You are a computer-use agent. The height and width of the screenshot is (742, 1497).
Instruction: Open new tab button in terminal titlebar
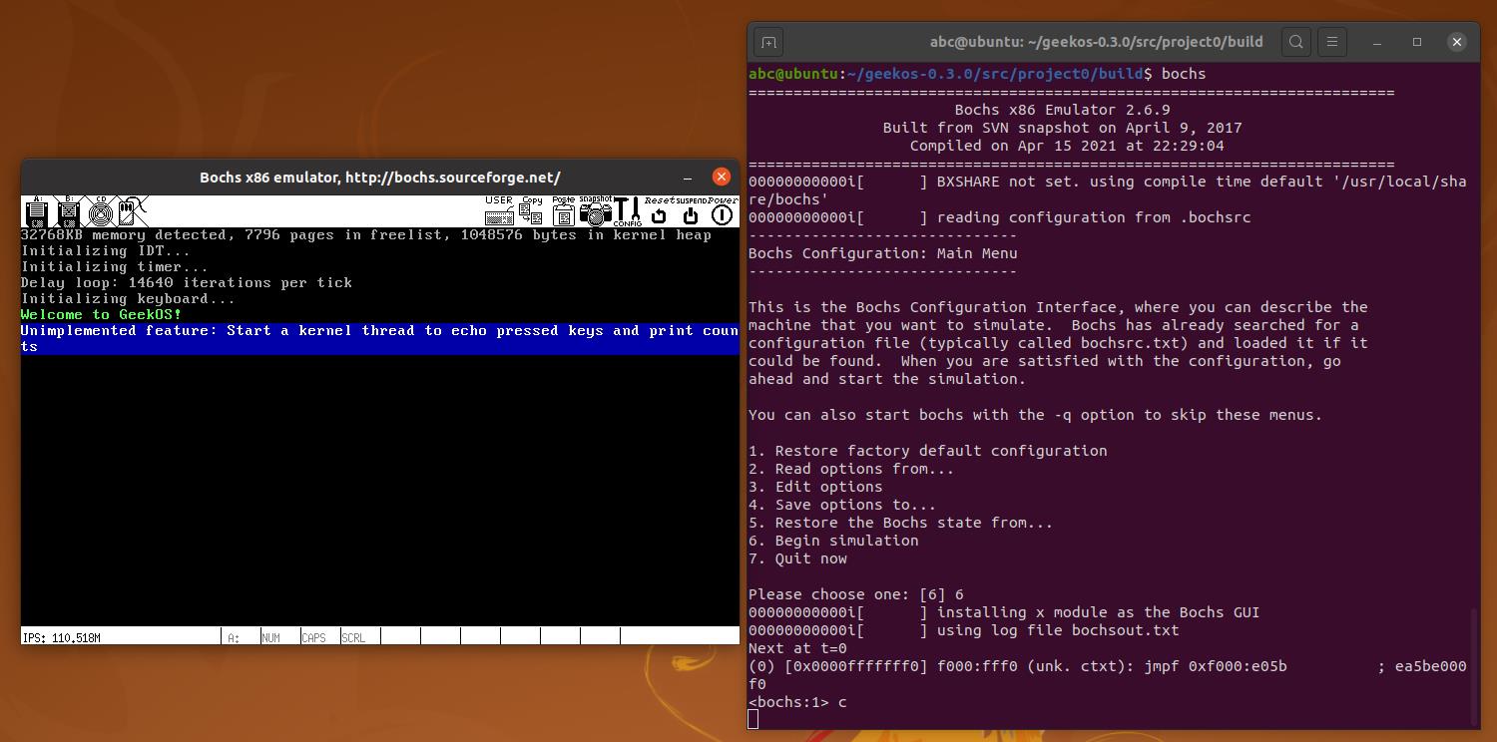(768, 42)
